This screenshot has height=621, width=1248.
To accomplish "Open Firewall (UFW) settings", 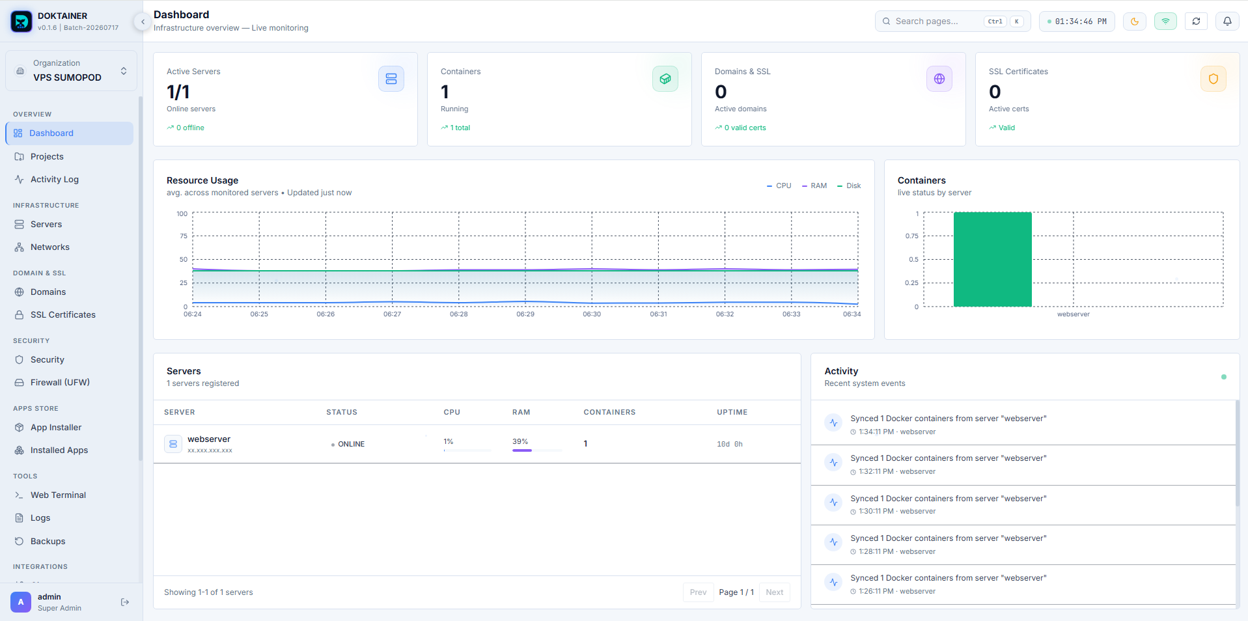I will click(x=70, y=382).
